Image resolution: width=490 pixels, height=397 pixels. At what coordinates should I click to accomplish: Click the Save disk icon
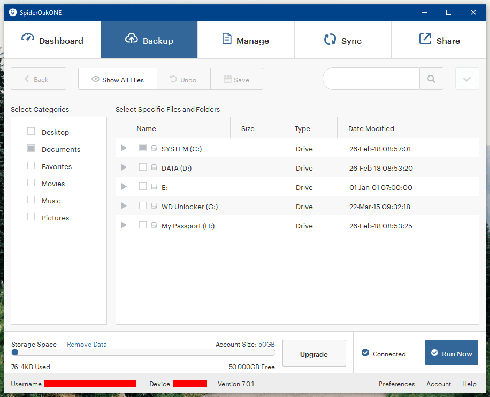pyautogui.click(x=226, y=79)
